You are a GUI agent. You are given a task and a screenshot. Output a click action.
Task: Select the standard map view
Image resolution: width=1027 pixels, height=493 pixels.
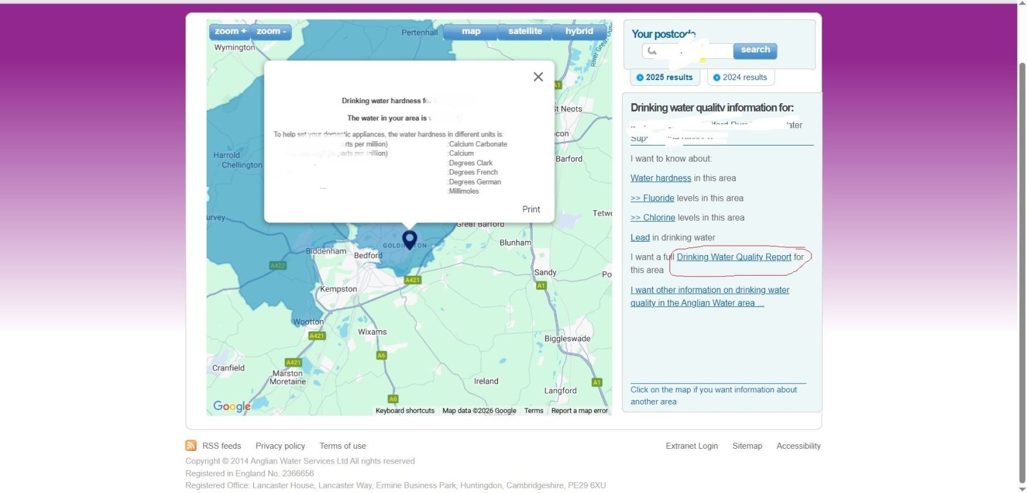[470, 31]
